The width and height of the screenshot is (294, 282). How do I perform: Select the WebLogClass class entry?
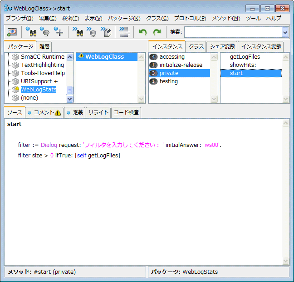pos(104,57)
